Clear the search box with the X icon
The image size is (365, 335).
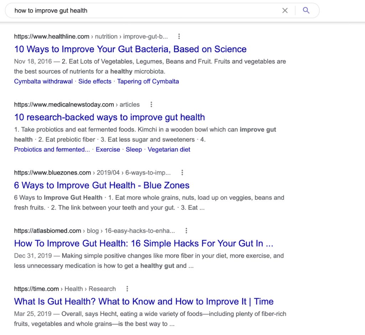pos(285,10)
